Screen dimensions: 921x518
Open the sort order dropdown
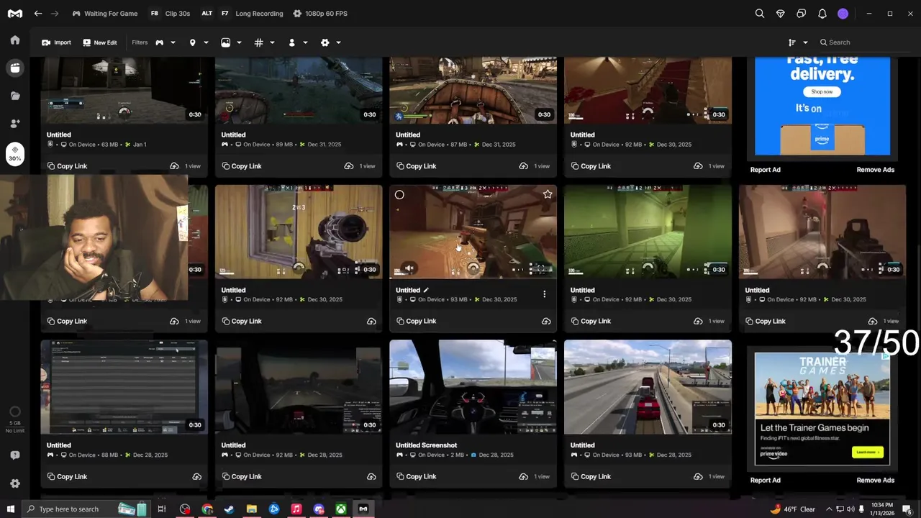tap(798, 42)
